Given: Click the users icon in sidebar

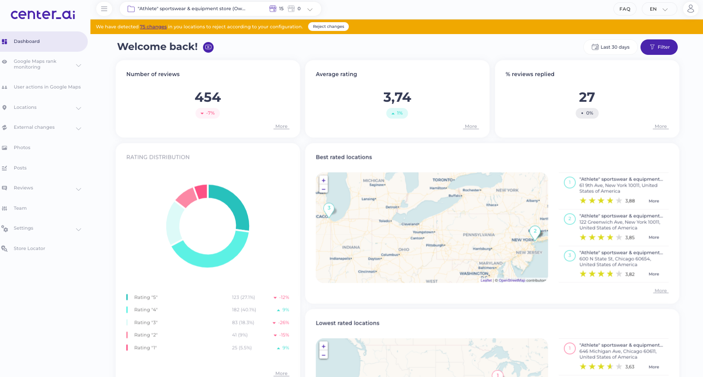Looking at the screenshot, I should (4, 88).
